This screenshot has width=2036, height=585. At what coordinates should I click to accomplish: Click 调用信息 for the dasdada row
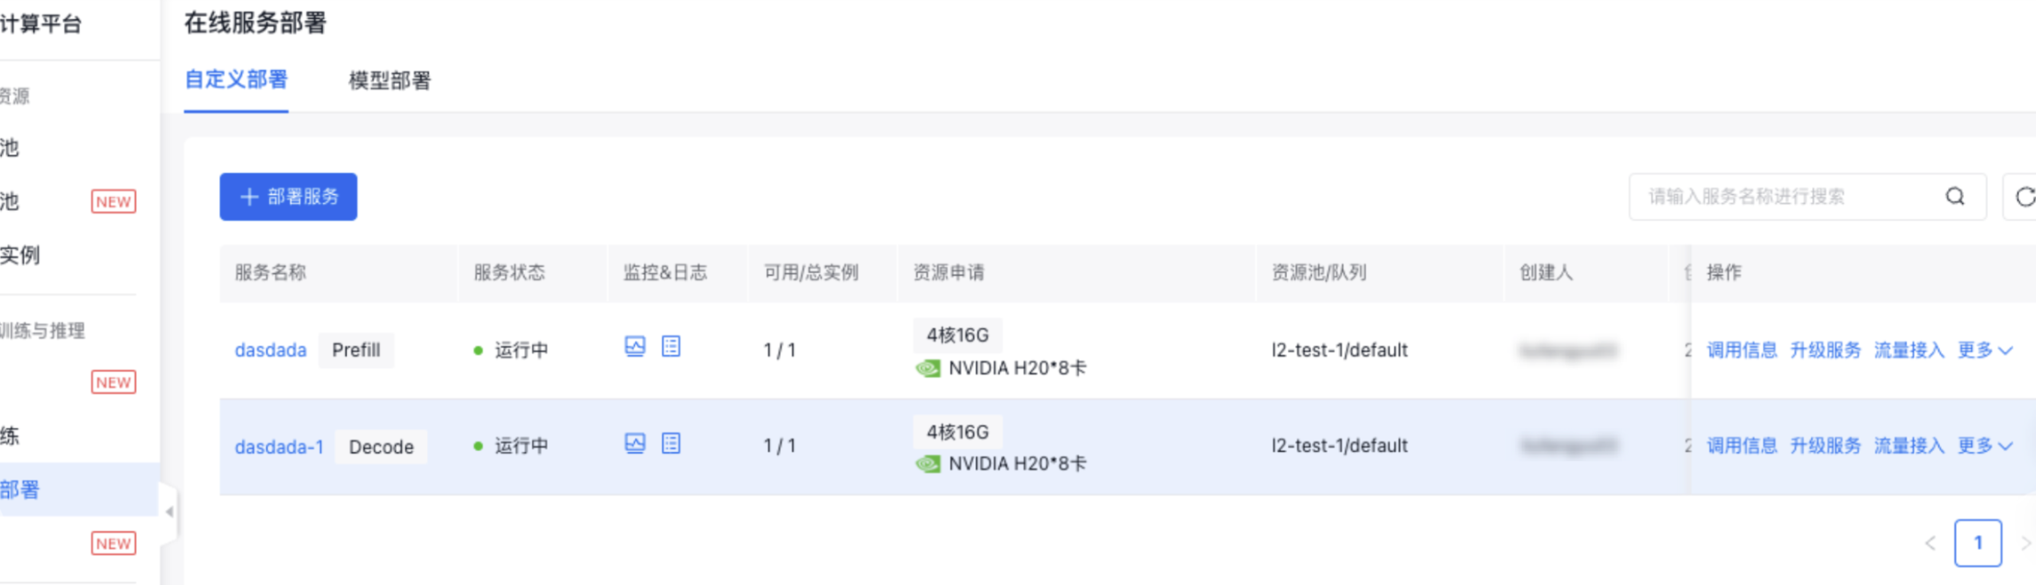(x=1741, y=350)
